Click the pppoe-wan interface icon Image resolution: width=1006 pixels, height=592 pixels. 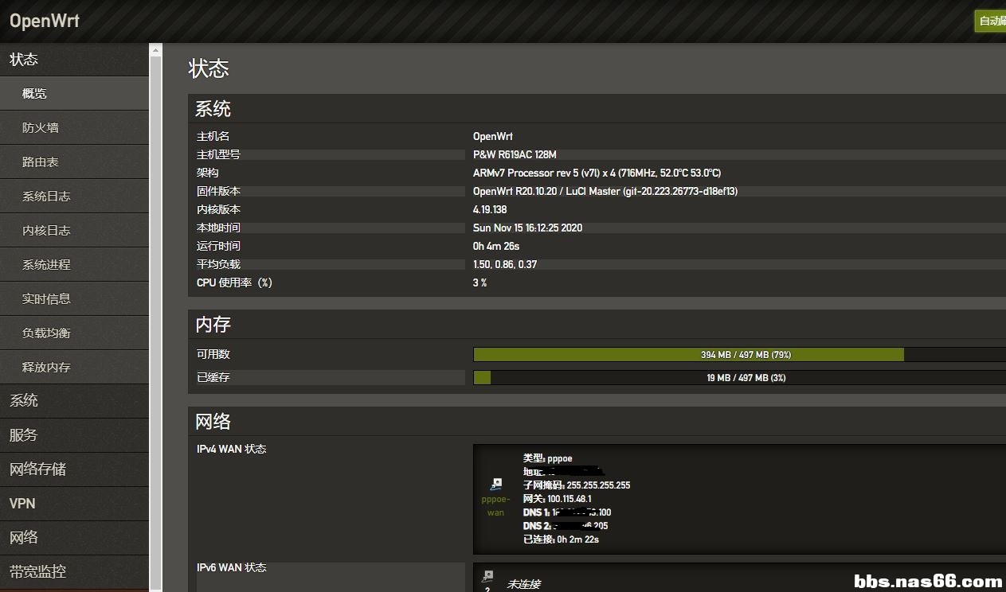496,484
